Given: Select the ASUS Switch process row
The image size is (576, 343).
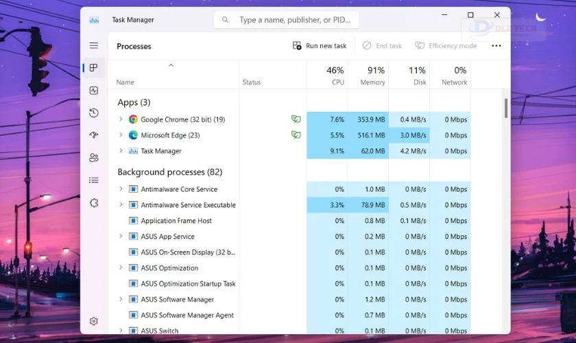Looking at the screenshot, I should click(x=289, y=330).
